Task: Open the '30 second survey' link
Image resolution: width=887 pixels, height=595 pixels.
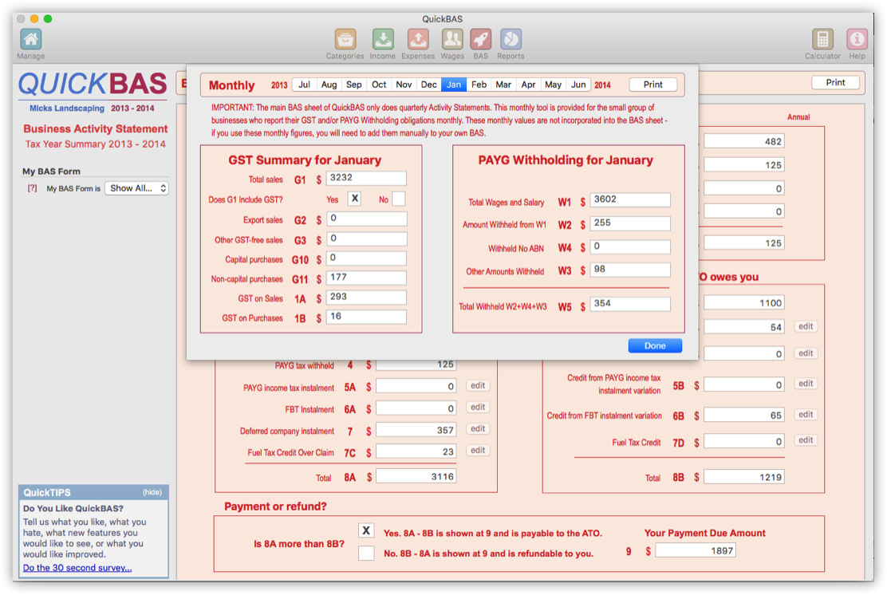Action: coord(77,568)
